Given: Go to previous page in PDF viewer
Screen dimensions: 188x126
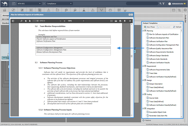Looking at the screenshot, I should point(26,21).
